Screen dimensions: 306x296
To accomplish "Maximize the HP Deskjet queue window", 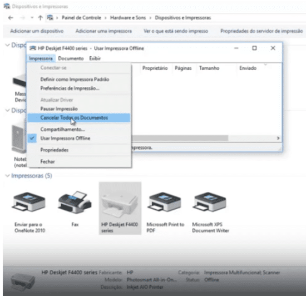I will point(254,48).
